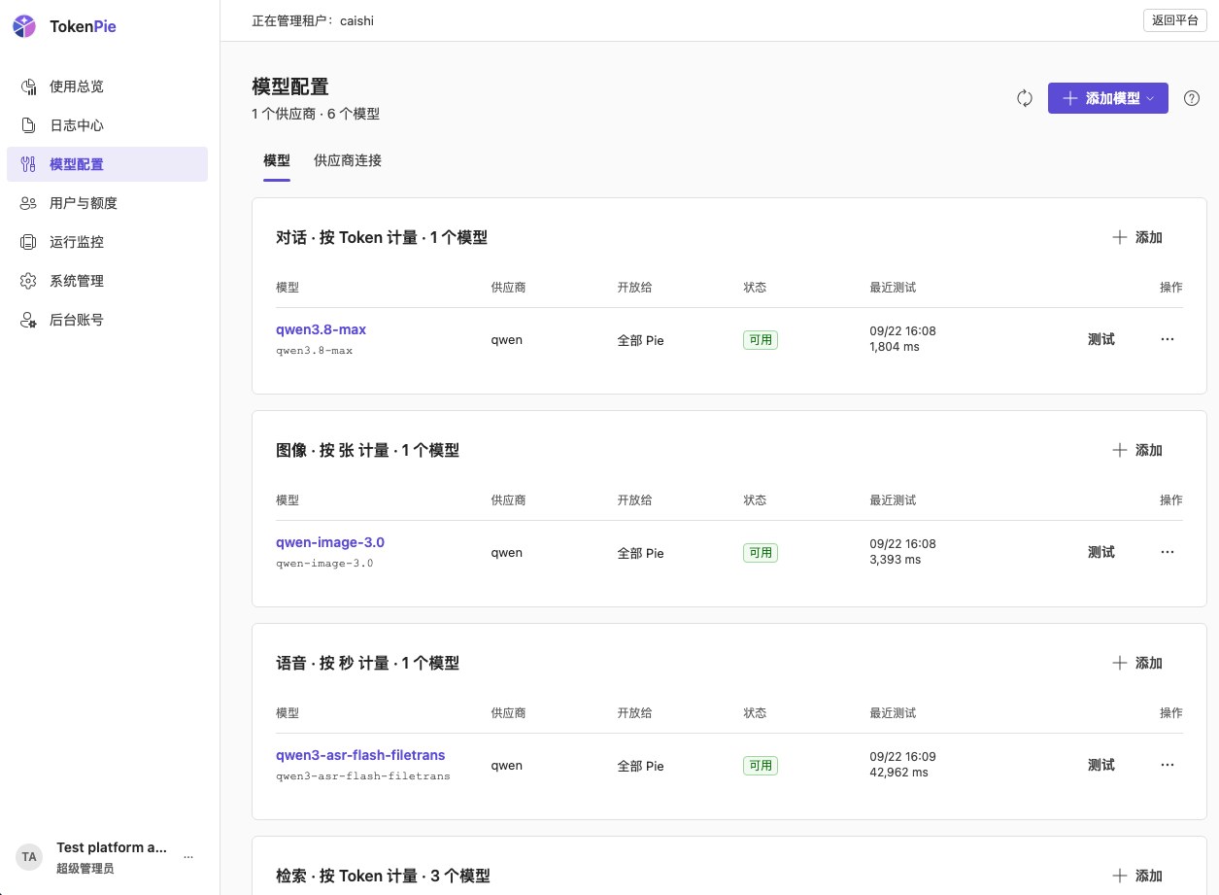Add a model in the 对话 section
Screen dimensions: 1219x895
(1137, 237)
